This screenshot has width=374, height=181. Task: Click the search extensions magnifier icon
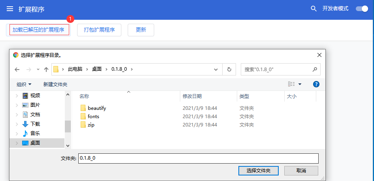(314, 9)
